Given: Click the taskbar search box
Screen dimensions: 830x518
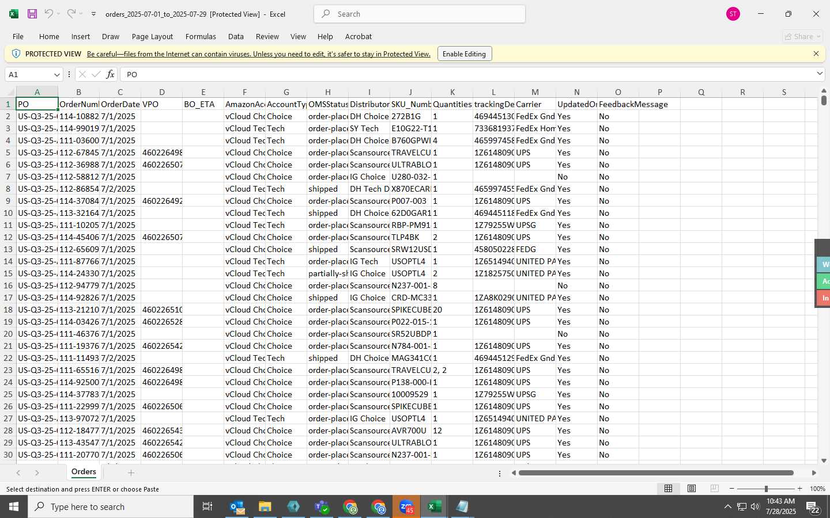Looking at the screenshot, I should pos(111,506).
